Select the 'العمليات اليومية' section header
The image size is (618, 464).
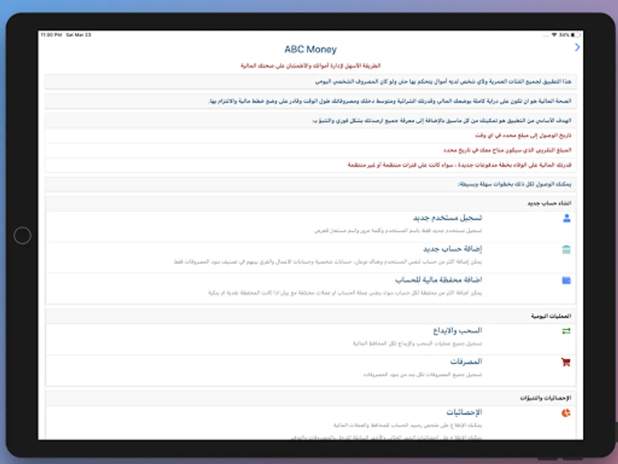pos(551,316)
